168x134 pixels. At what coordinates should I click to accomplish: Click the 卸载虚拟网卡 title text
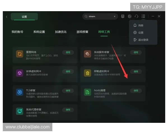tap(102, 71)
